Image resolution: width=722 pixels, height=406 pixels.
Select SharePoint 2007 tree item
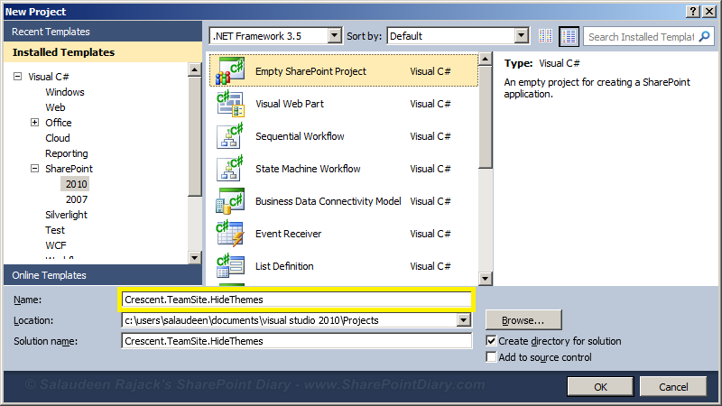click(x=77, y=199)
